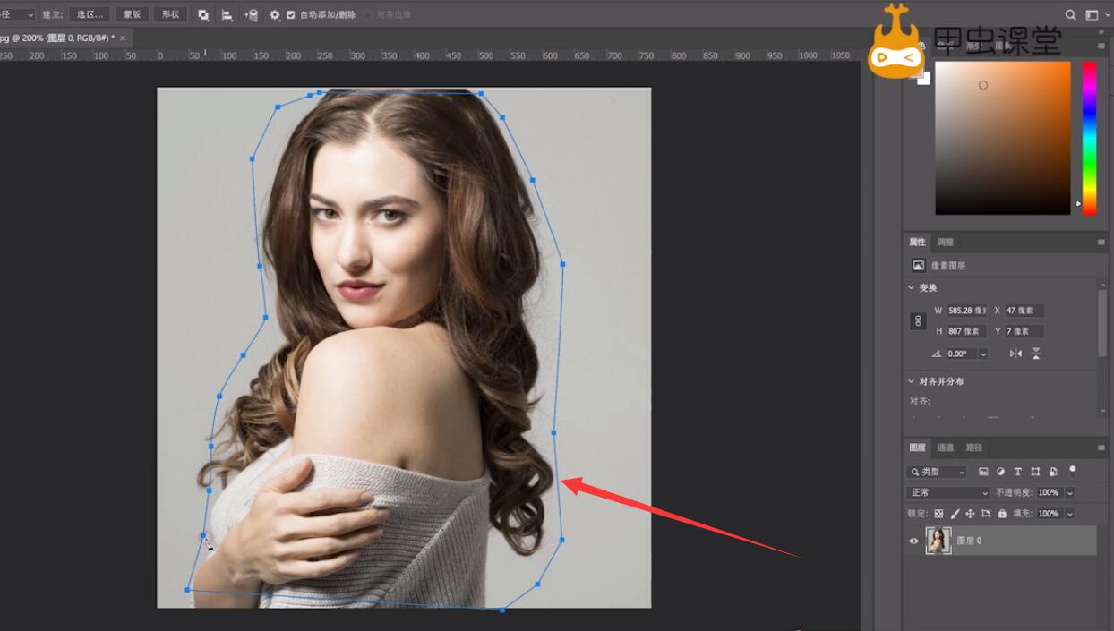Open the pen options gear icon
The height and width of the screenshot is (631, 1114).
275,15
